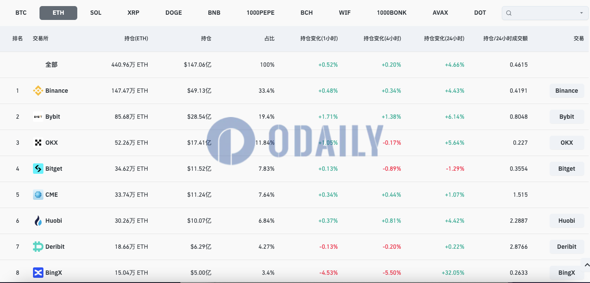
Task: Click the BingX trade button
Action: (x=567, y=273)
